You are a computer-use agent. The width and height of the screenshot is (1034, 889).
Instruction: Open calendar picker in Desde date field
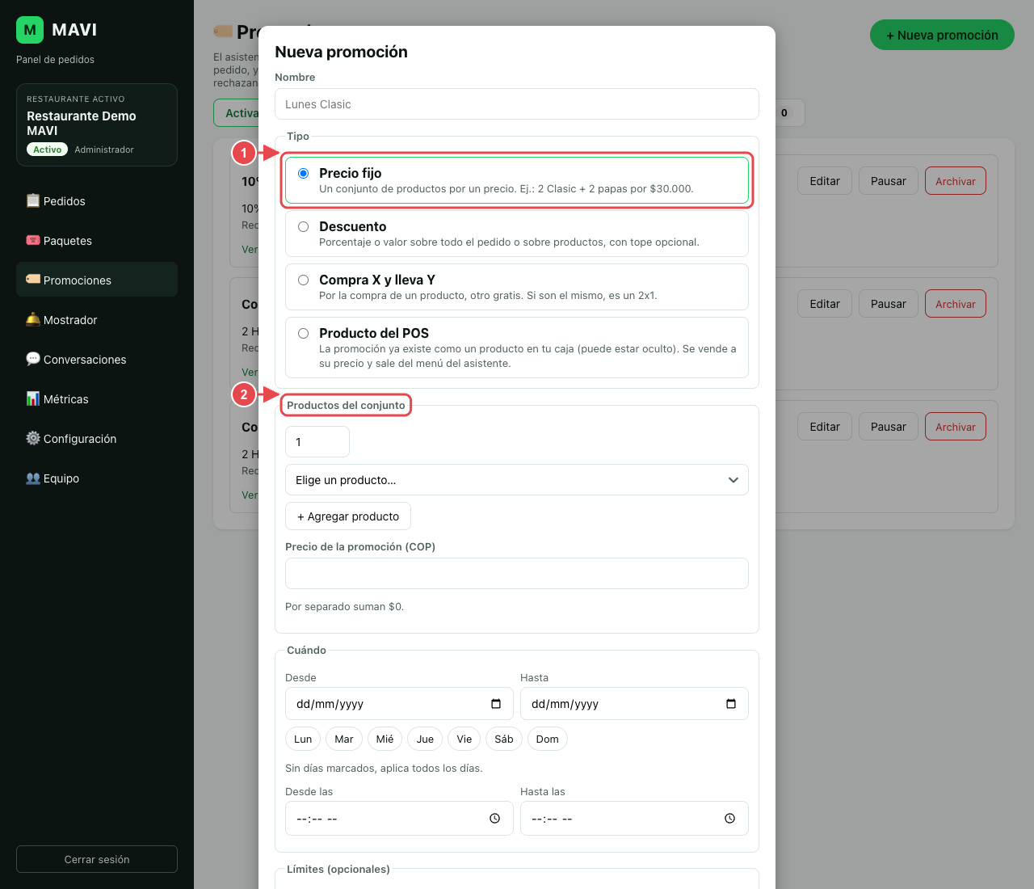(496, 704)
